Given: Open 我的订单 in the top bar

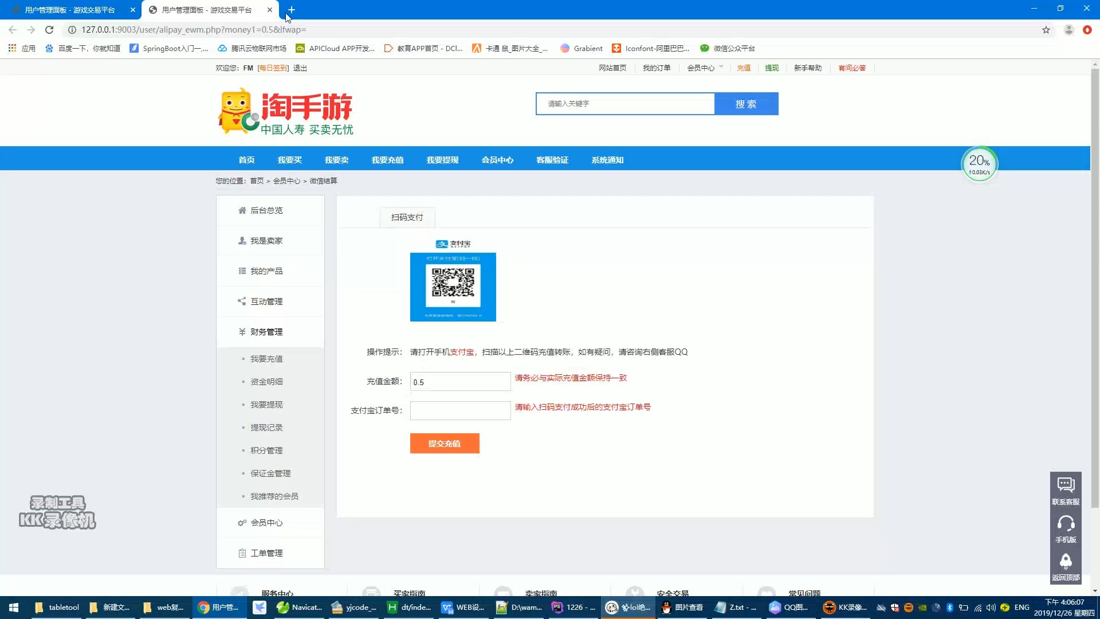Looking at the screenshot, I should (657, 68).
